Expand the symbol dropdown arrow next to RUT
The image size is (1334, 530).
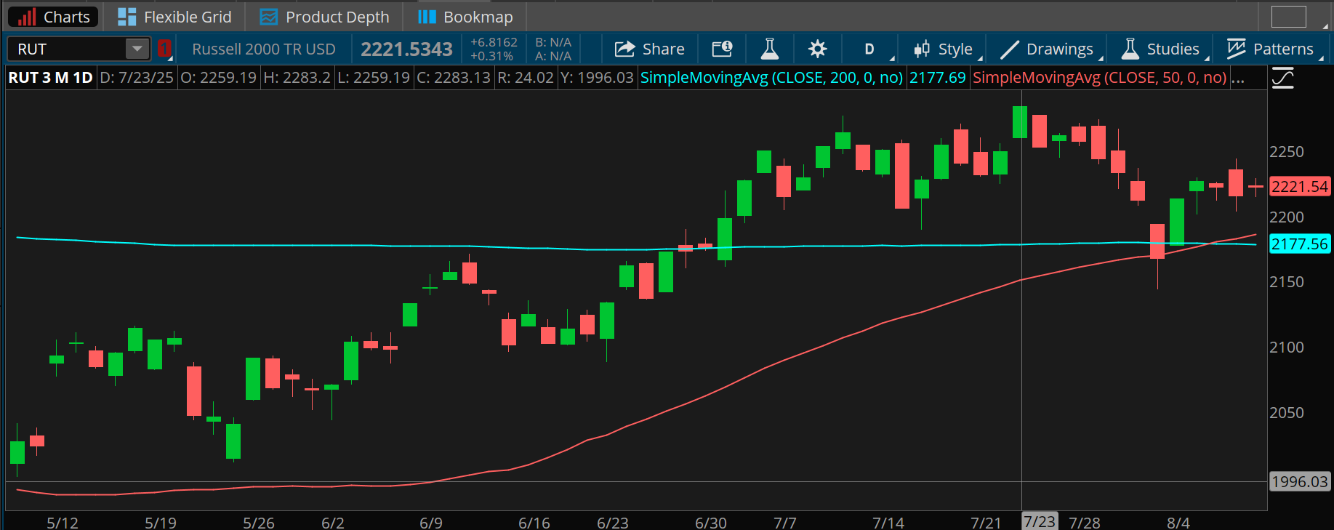click(x=137, y=49)
